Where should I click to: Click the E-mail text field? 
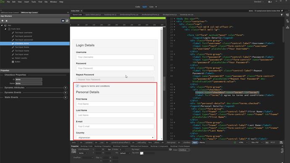(115, 126)
